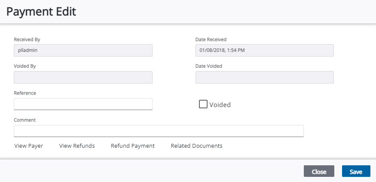376x182 pixels.
Task: Click the Date Received field with 01/08/2018
Action: coord(265,51)
